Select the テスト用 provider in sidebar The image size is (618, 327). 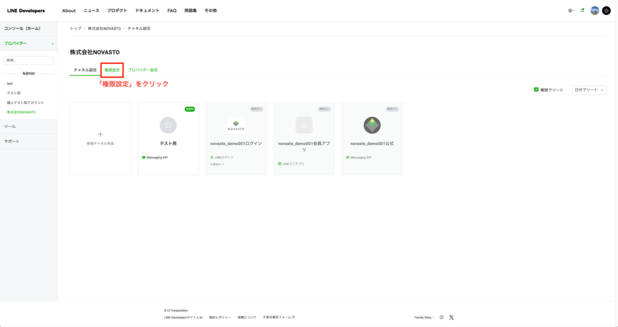13,93
